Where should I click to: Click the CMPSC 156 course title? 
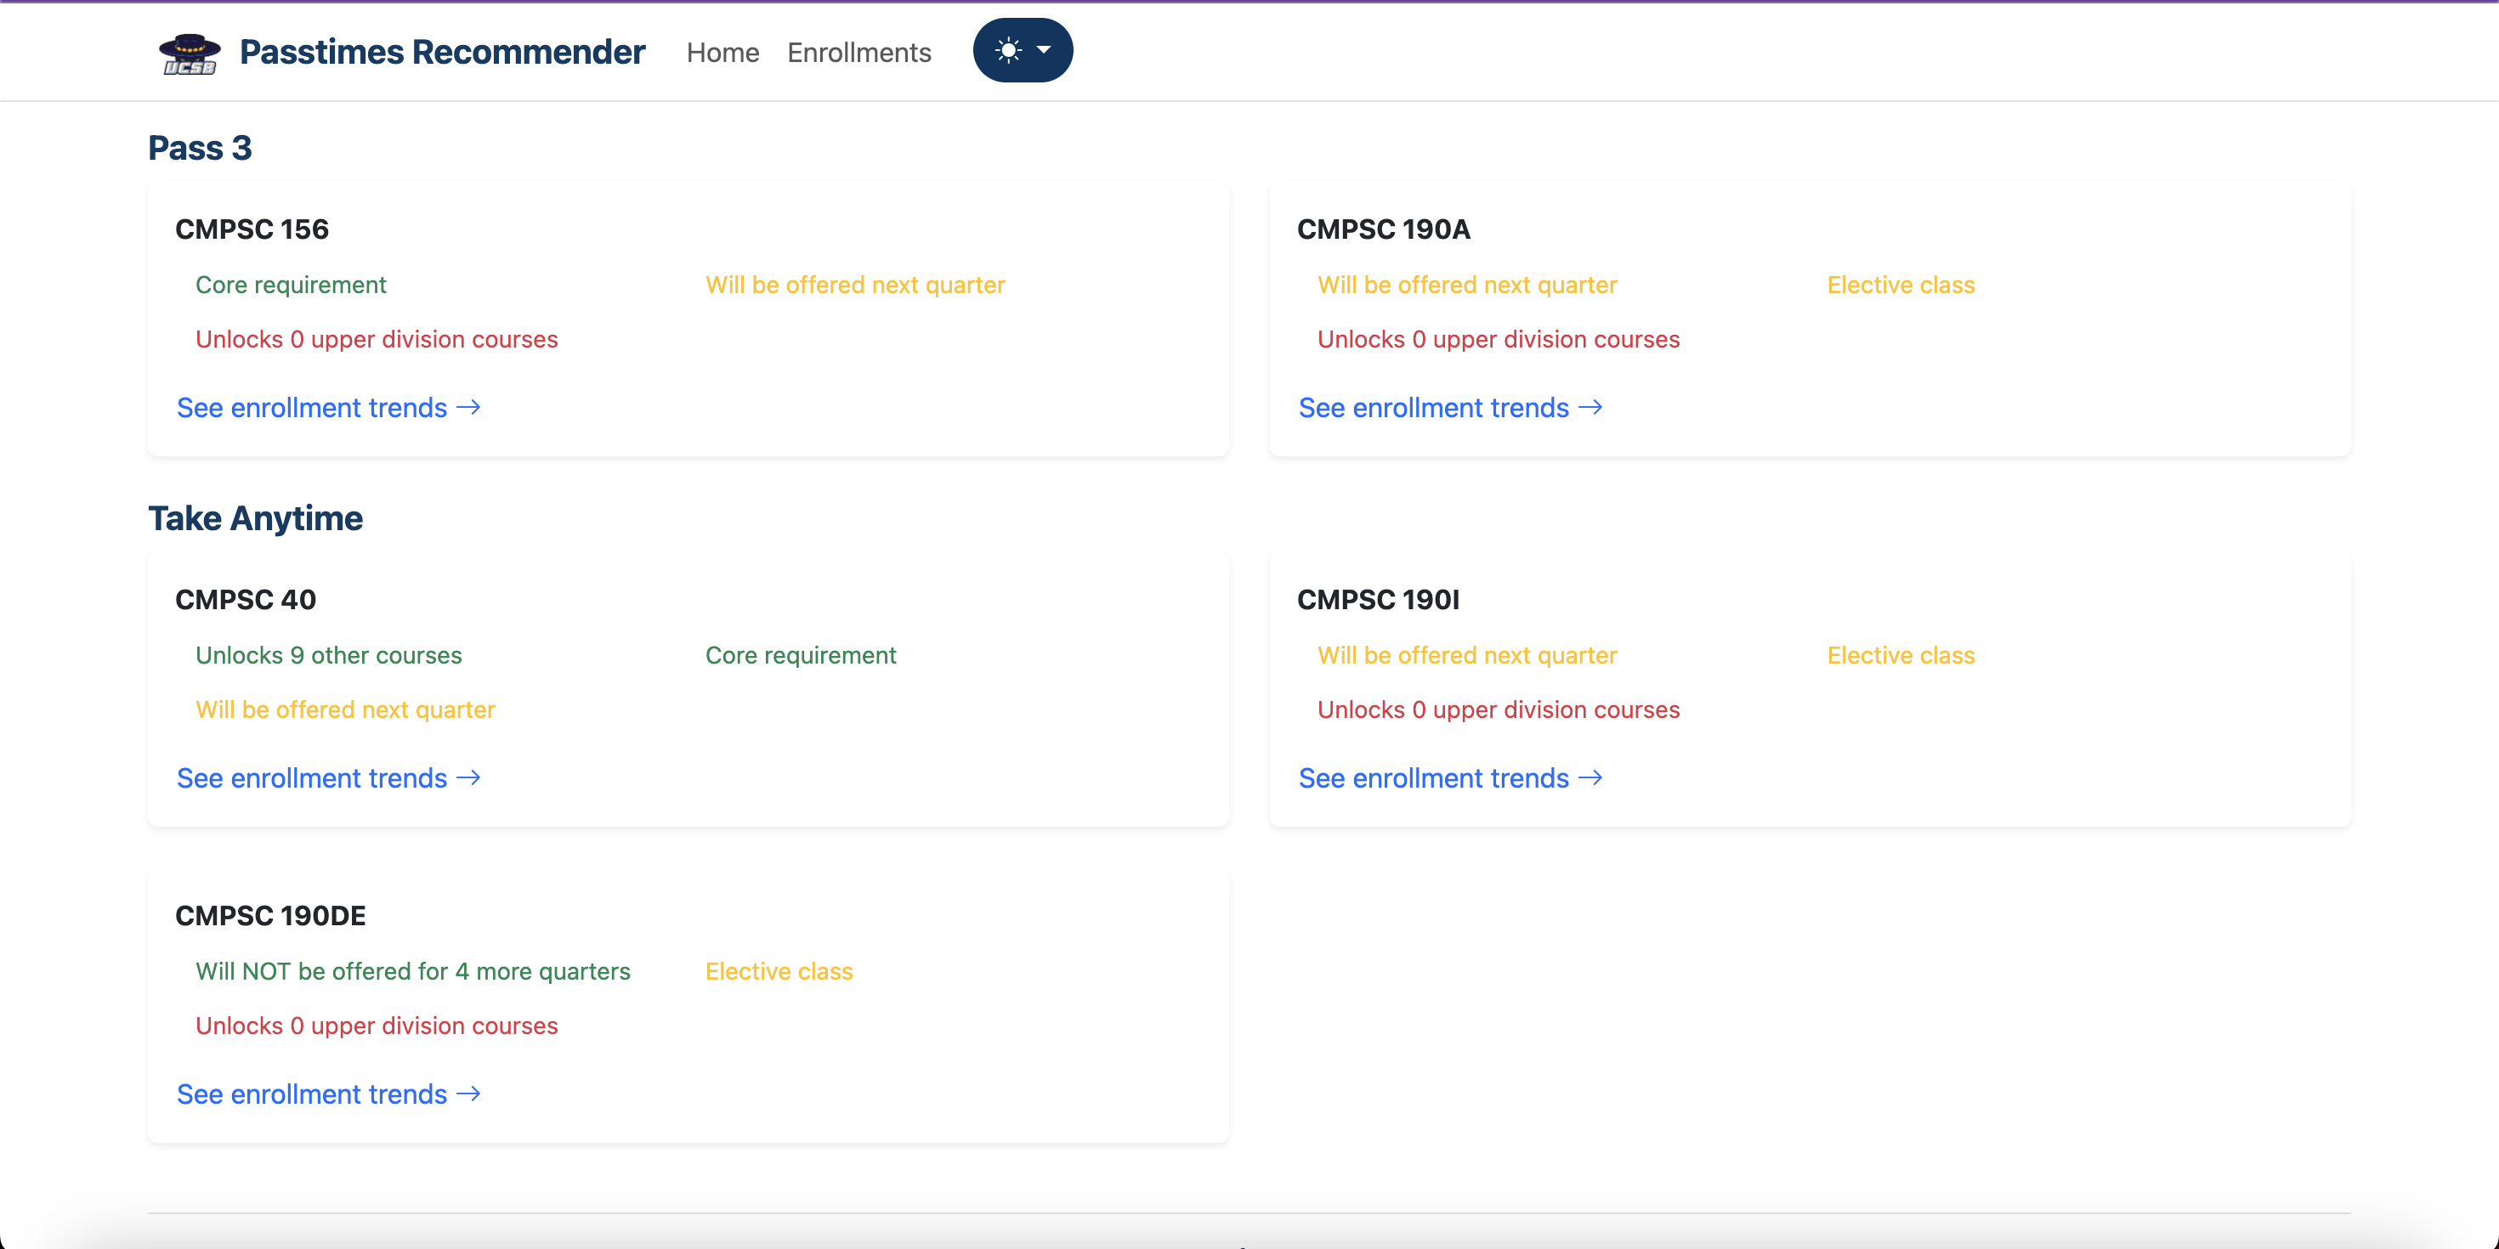point(252,229)
